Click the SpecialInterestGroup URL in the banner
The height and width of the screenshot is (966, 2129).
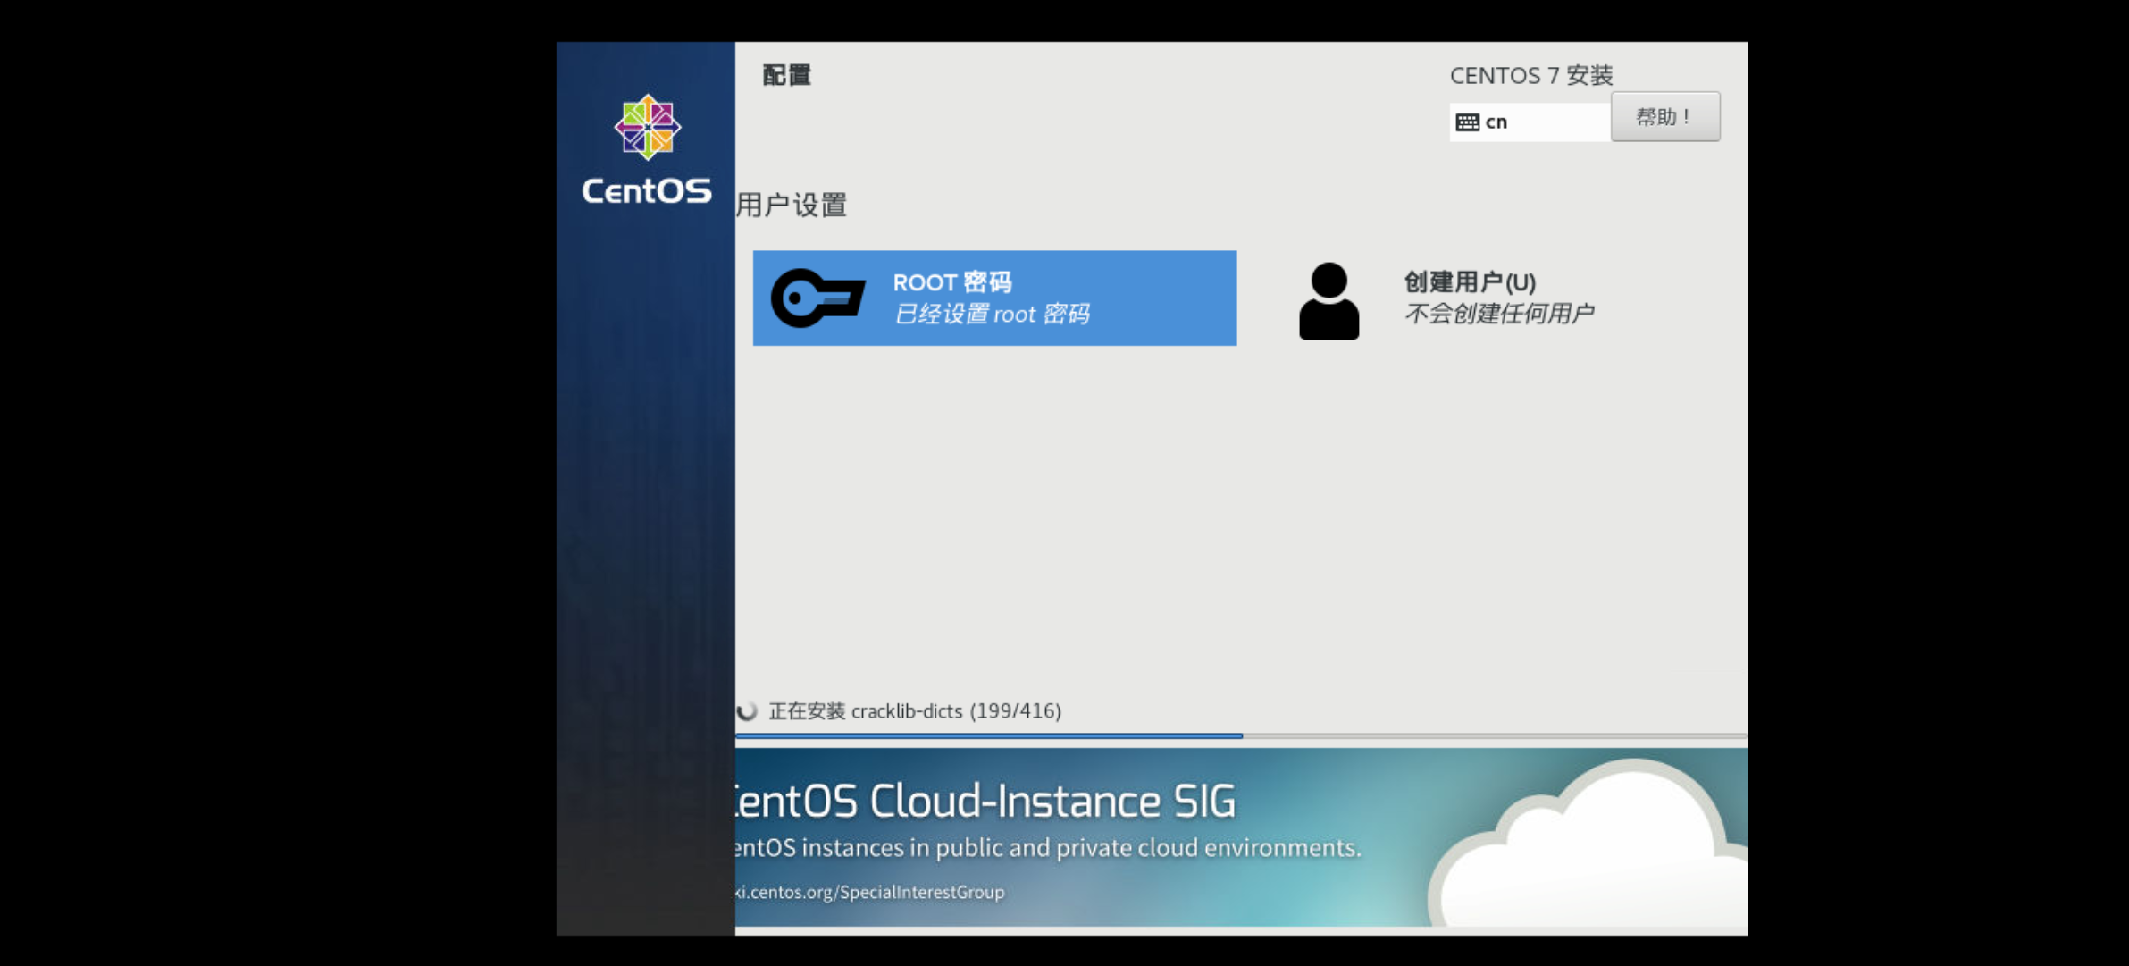coord(870,892)
